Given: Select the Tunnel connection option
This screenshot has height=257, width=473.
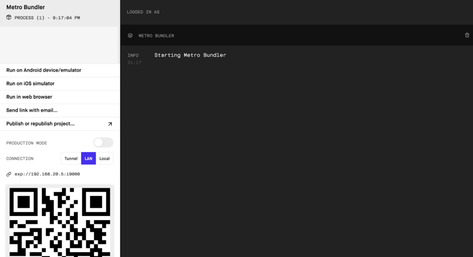Looking at the screenshot, I should (71, 158).
